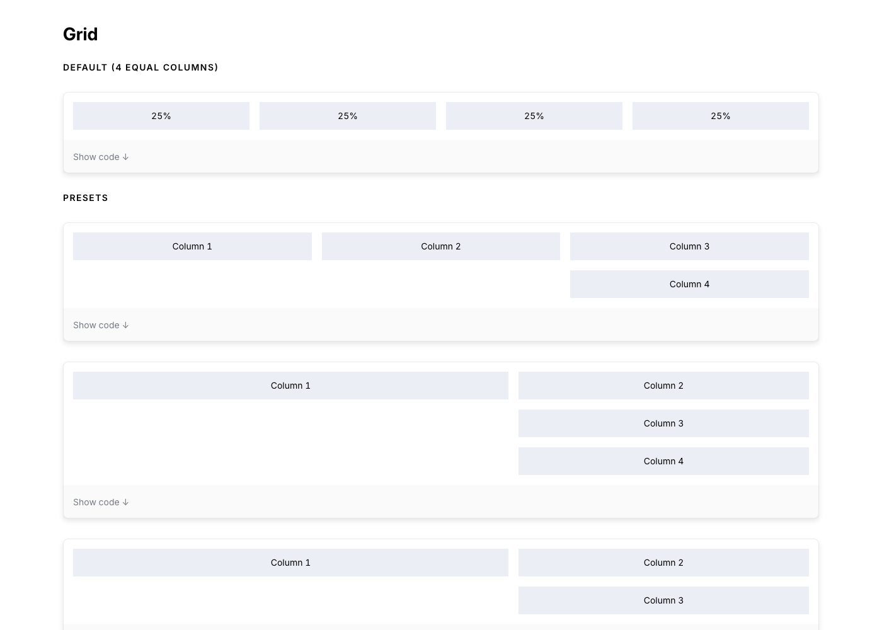Click the Grid page title
This screenshot has width=882, height=630.
point(81,34)
